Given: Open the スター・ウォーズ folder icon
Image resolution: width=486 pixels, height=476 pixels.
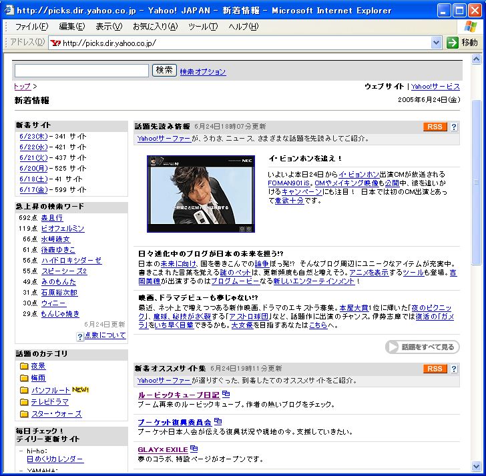Looking at the screenshot, I should (x=24, y=414).
